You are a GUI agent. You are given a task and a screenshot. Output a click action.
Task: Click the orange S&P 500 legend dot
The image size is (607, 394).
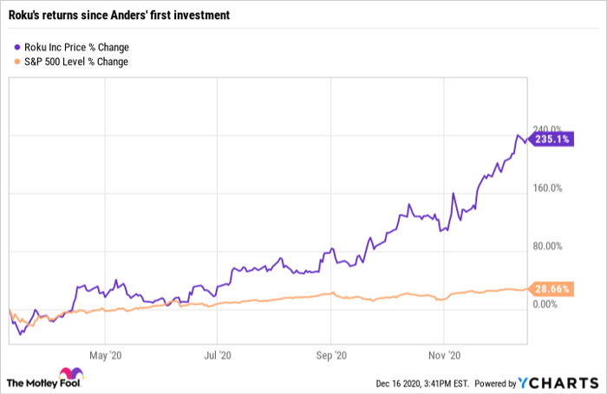coord(19,61)
